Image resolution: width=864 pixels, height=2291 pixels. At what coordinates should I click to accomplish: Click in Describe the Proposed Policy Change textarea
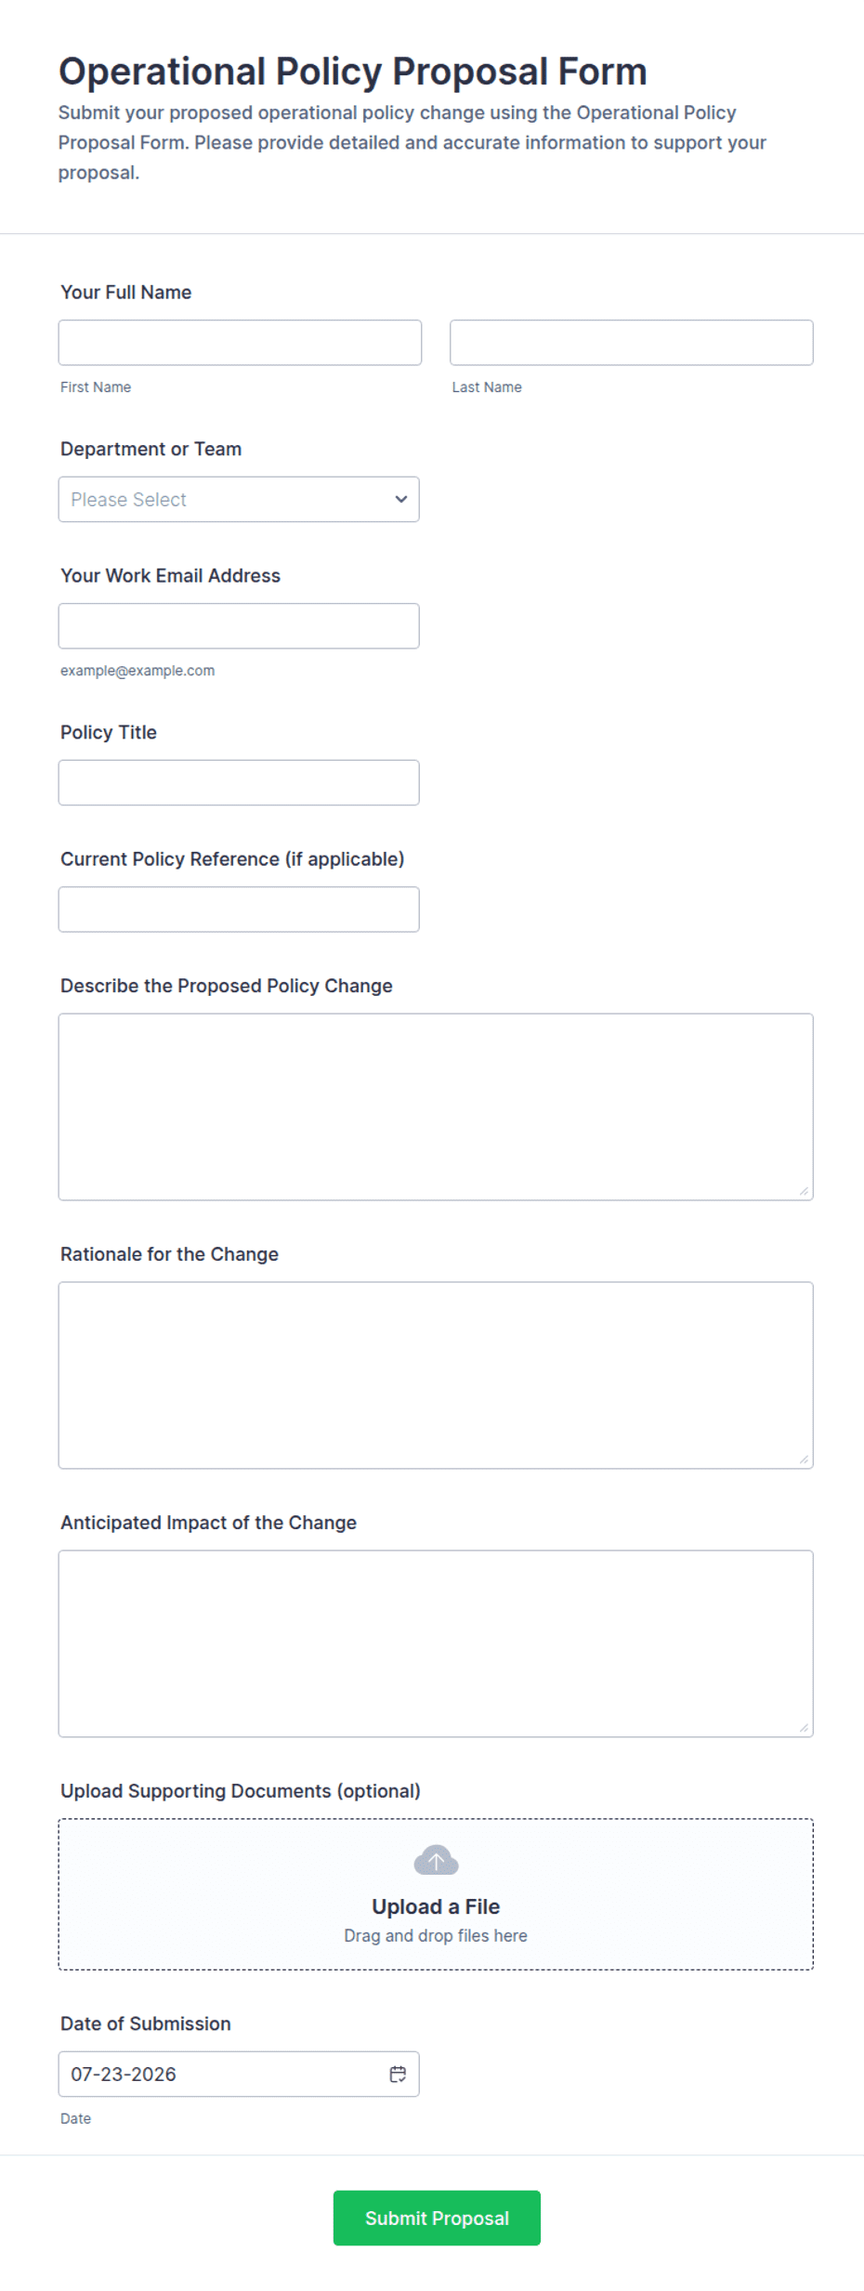click(436, 1106)
